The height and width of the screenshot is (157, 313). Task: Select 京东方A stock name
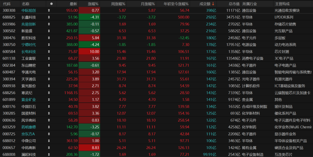coord(28,134)
